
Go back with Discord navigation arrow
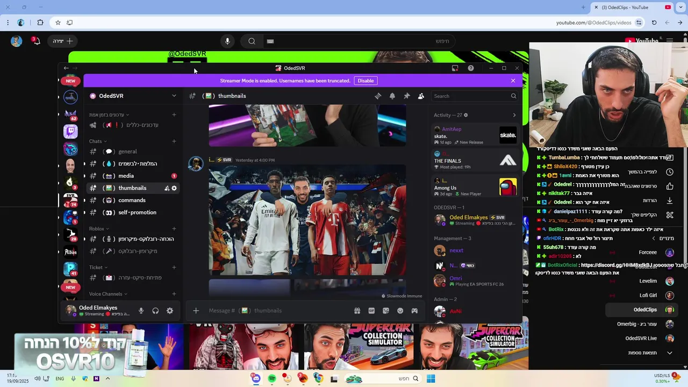66,68
